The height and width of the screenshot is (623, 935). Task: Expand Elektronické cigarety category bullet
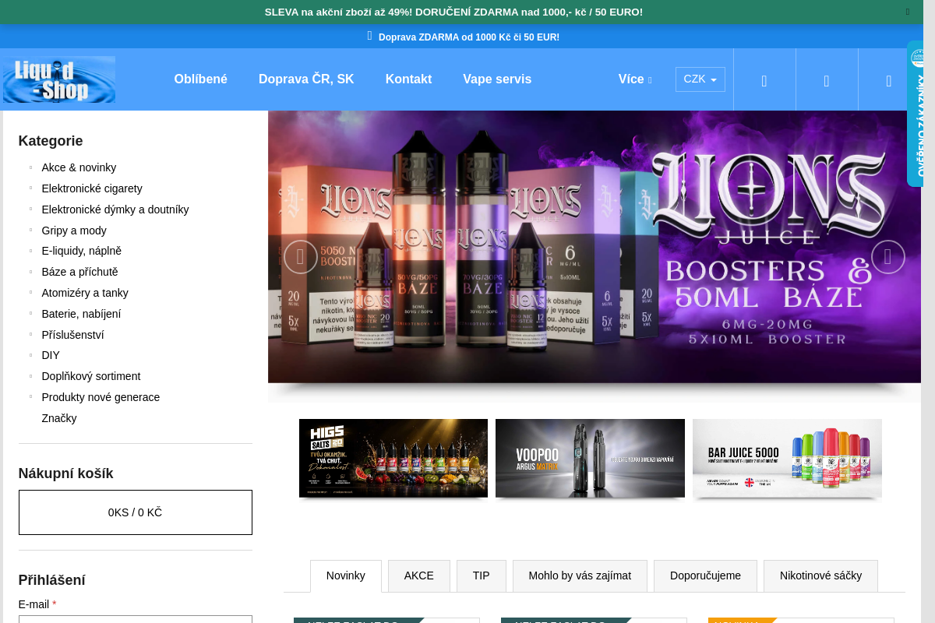tap(30, 188)
